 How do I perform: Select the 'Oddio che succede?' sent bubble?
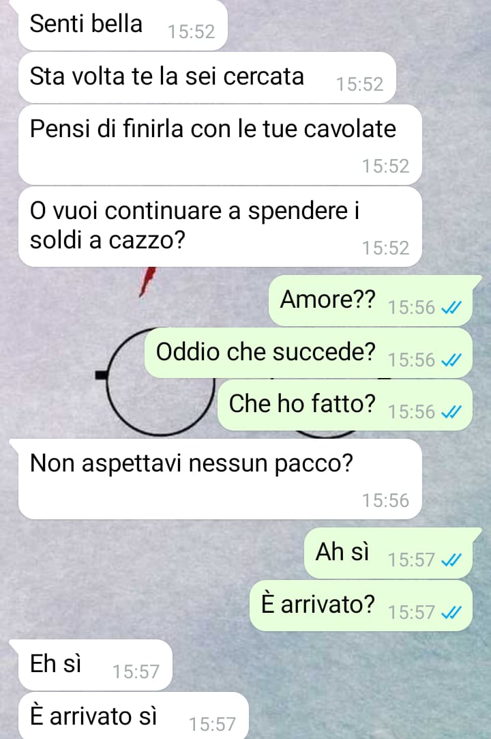308,353
